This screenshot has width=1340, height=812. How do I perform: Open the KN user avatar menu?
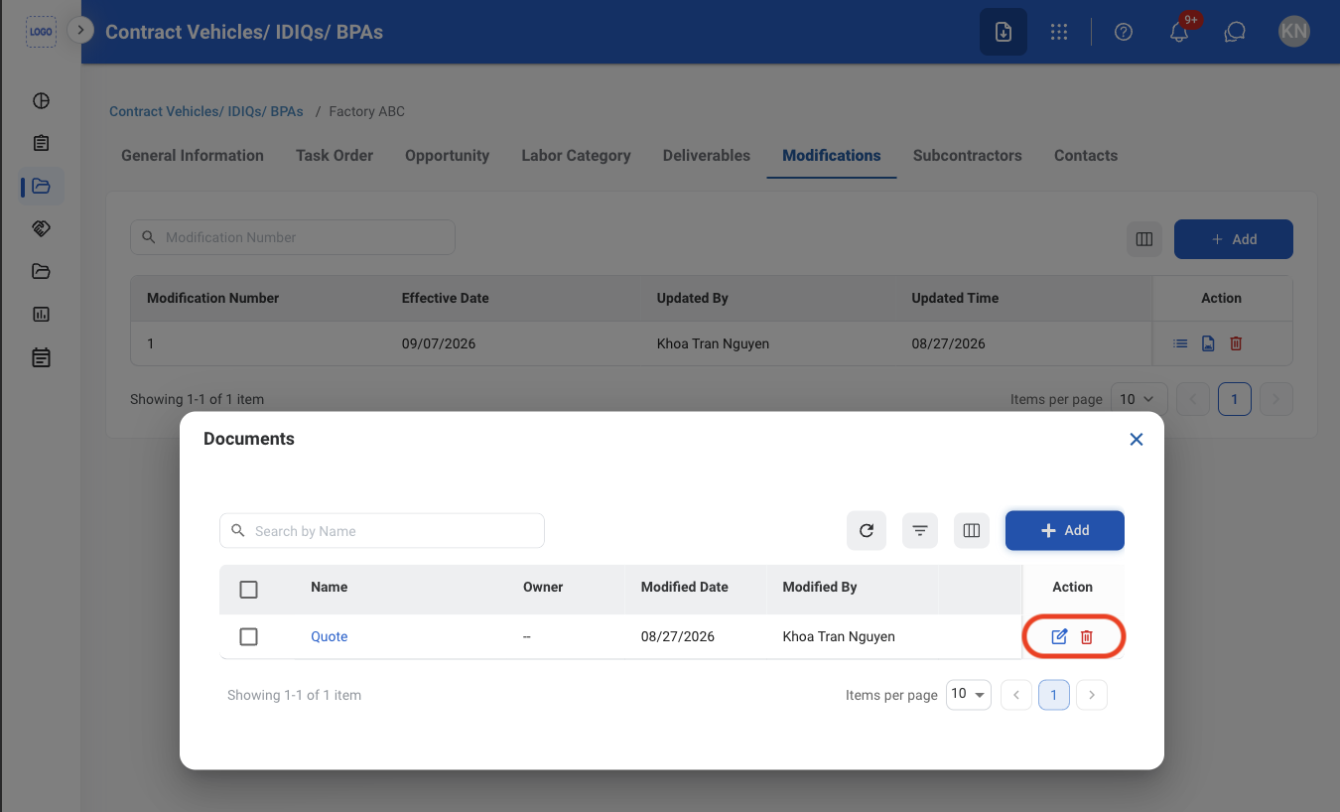tap(1294, 32)
